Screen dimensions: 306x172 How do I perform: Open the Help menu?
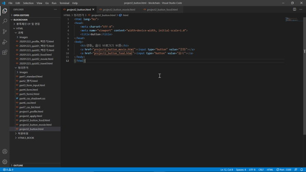pos(75,3)
